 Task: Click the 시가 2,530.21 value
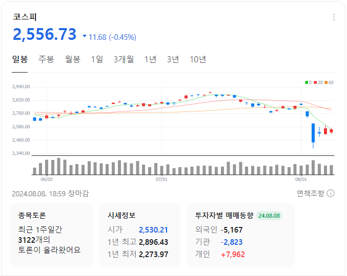click(x=153, y=230)
